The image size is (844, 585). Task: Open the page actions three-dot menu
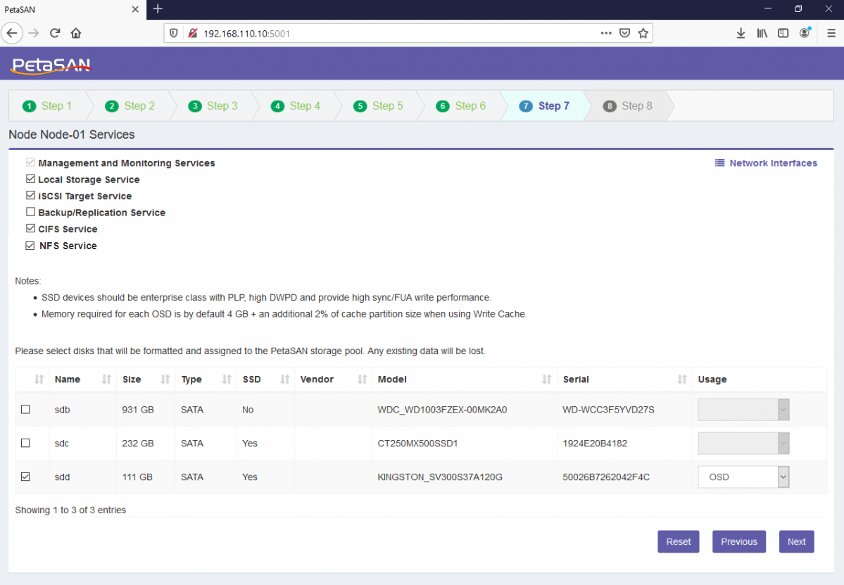point(606,33)
